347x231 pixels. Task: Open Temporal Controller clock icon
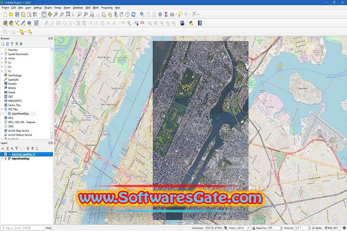127,14
